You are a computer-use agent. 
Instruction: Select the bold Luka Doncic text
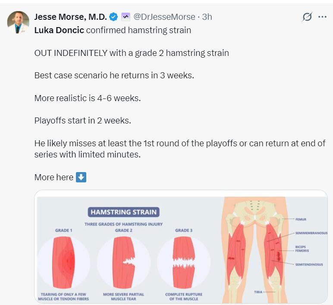click(59, 30)
